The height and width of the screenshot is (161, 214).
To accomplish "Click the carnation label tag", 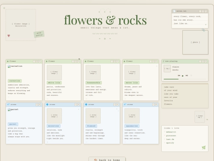I will (15, 81).
